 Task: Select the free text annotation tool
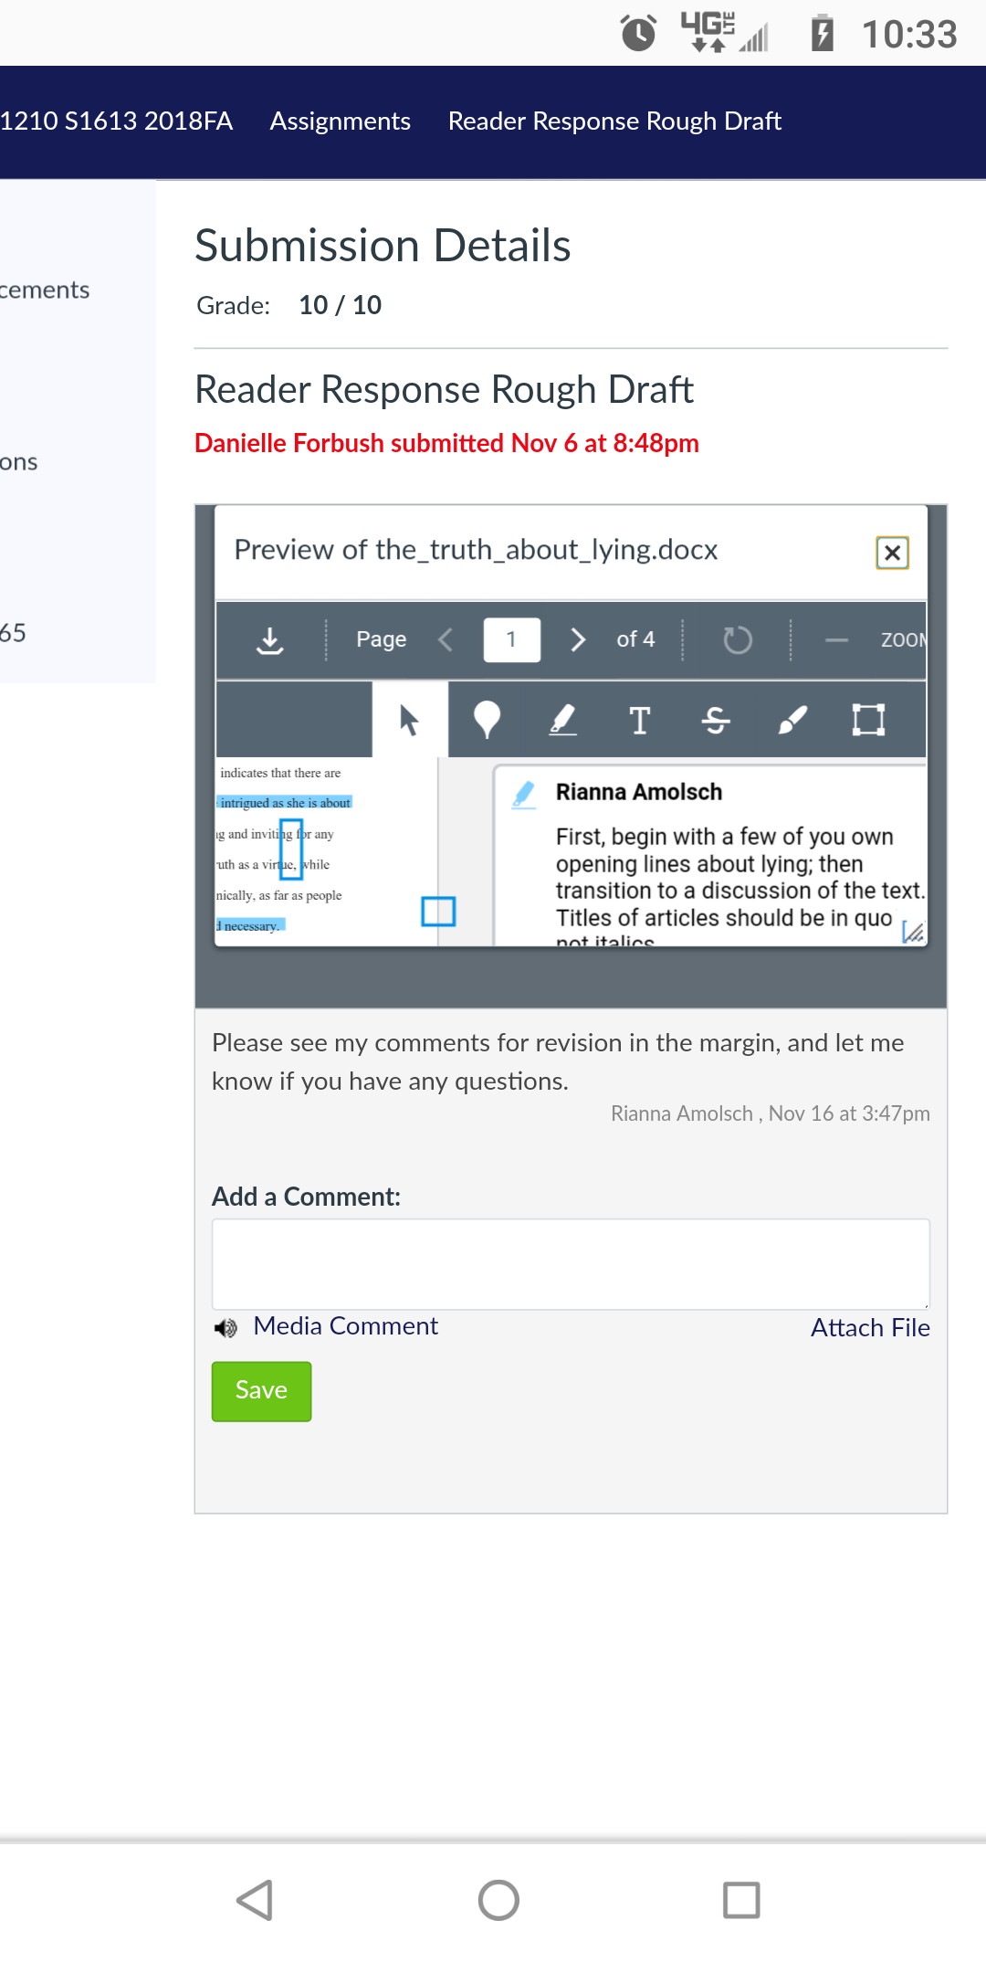[x=640, y=720]
